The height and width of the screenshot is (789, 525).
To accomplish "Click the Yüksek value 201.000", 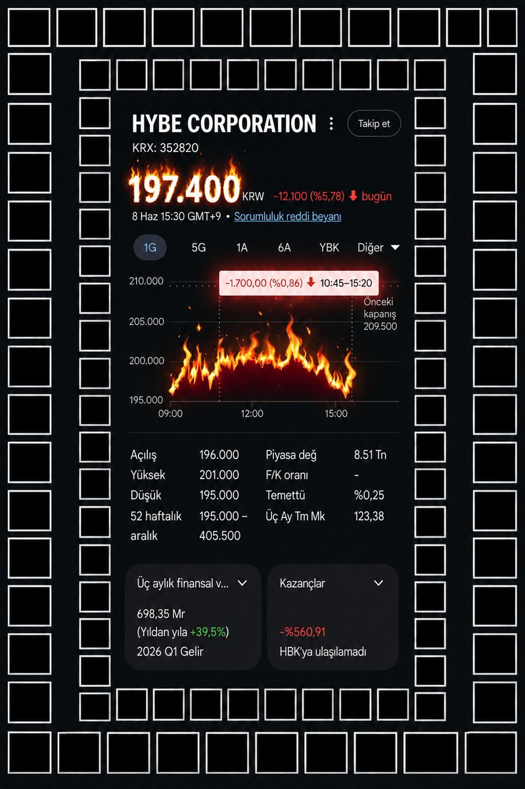I will [219, 475].
